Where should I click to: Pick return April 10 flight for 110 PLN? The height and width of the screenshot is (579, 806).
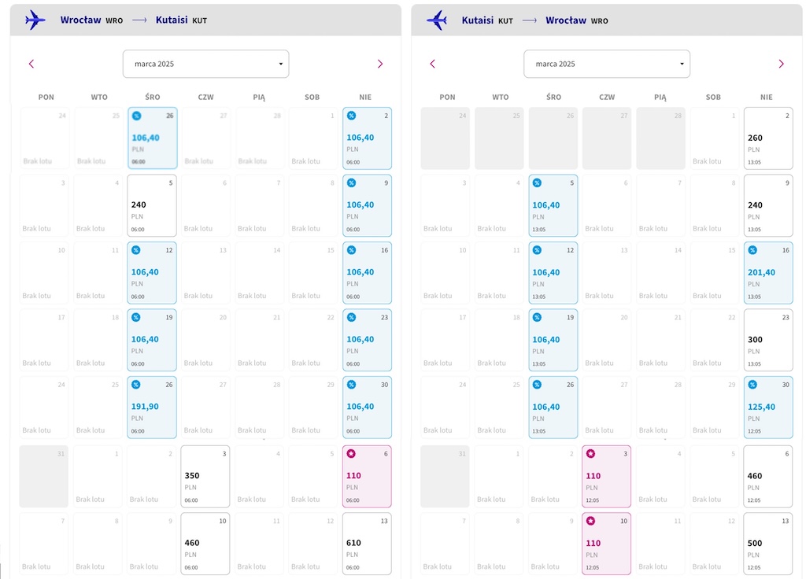607,544
